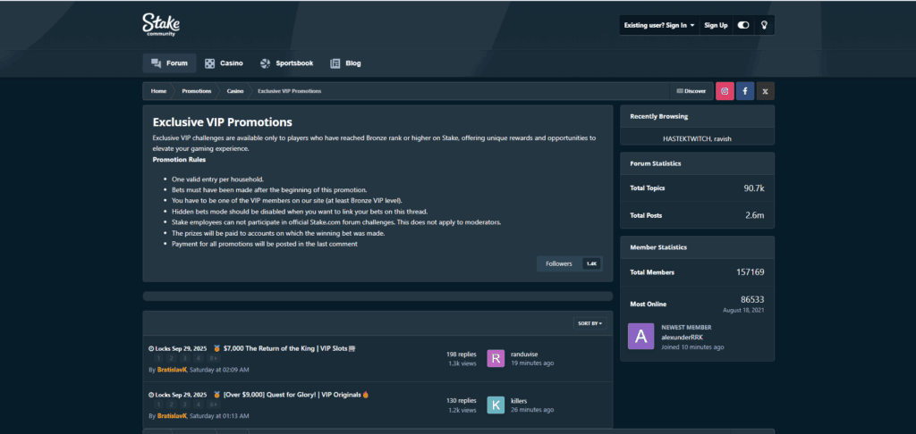
Task: Click the 'Exclusive VIP Promotions' heading
Action: [223, 122]
